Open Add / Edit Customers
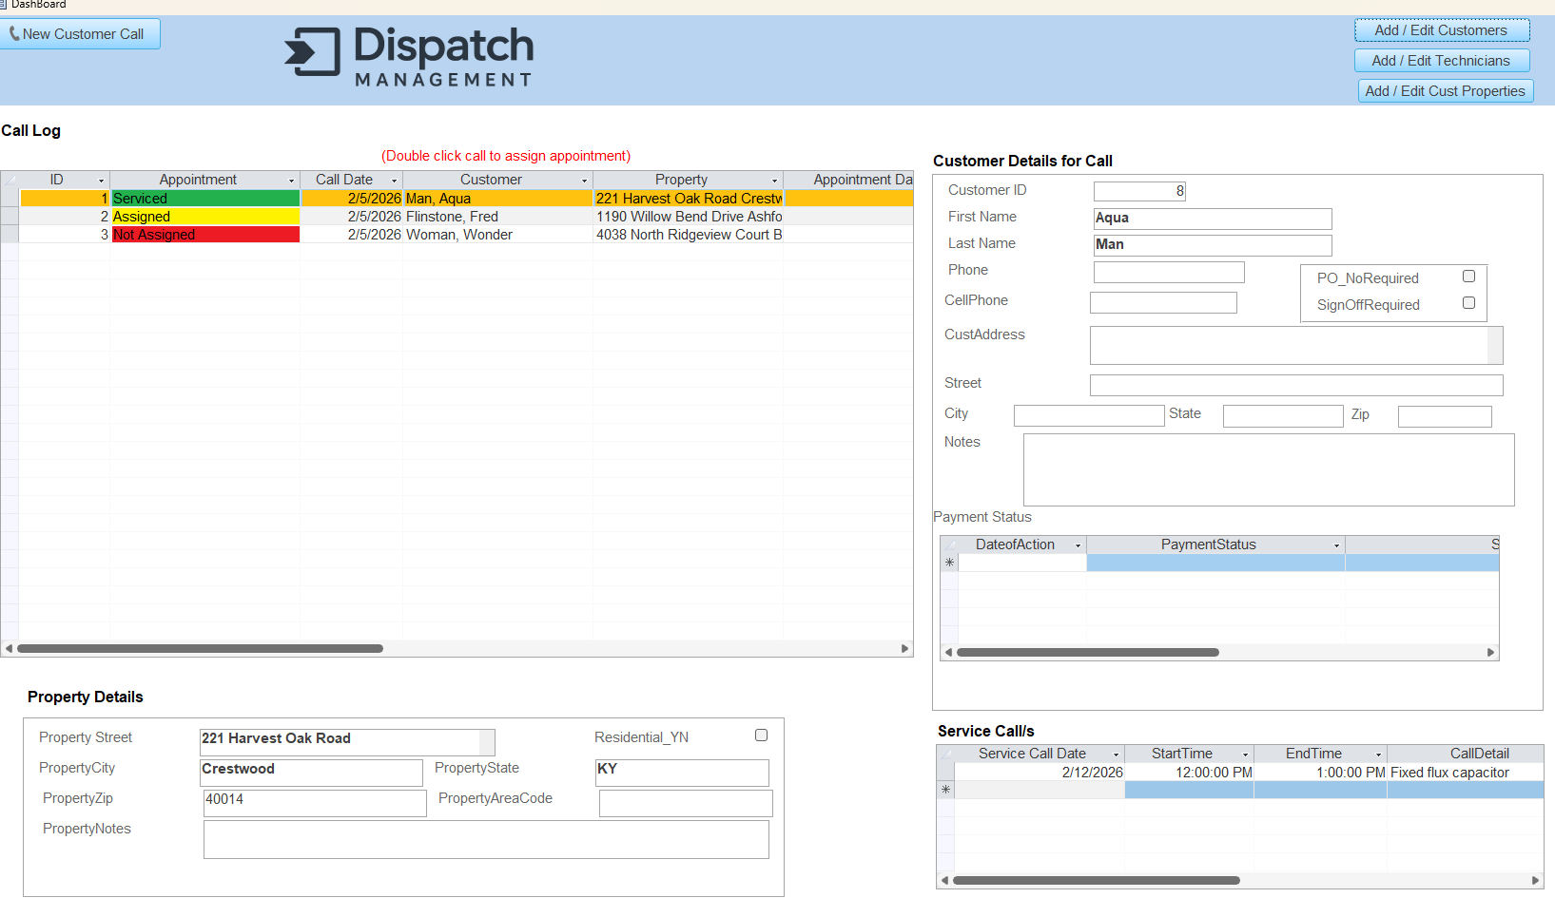The width and height of the screenshot is (1555, 898). [1441, 30]
